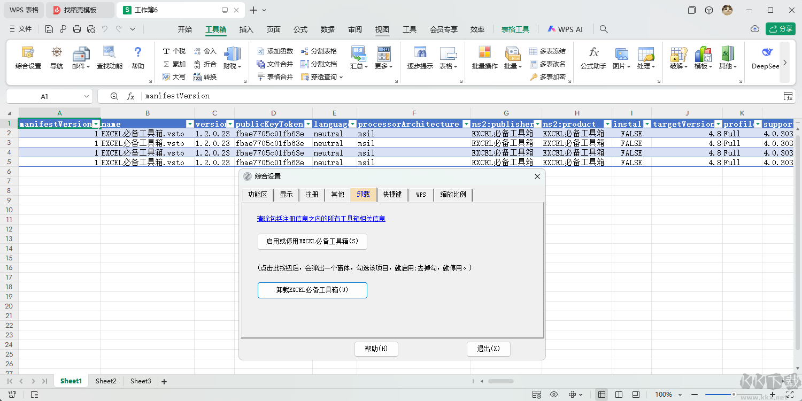This screenshot has height=401, width=802.
Task: Open the 更多 more tools icon
Action: (x=384, y=58)
